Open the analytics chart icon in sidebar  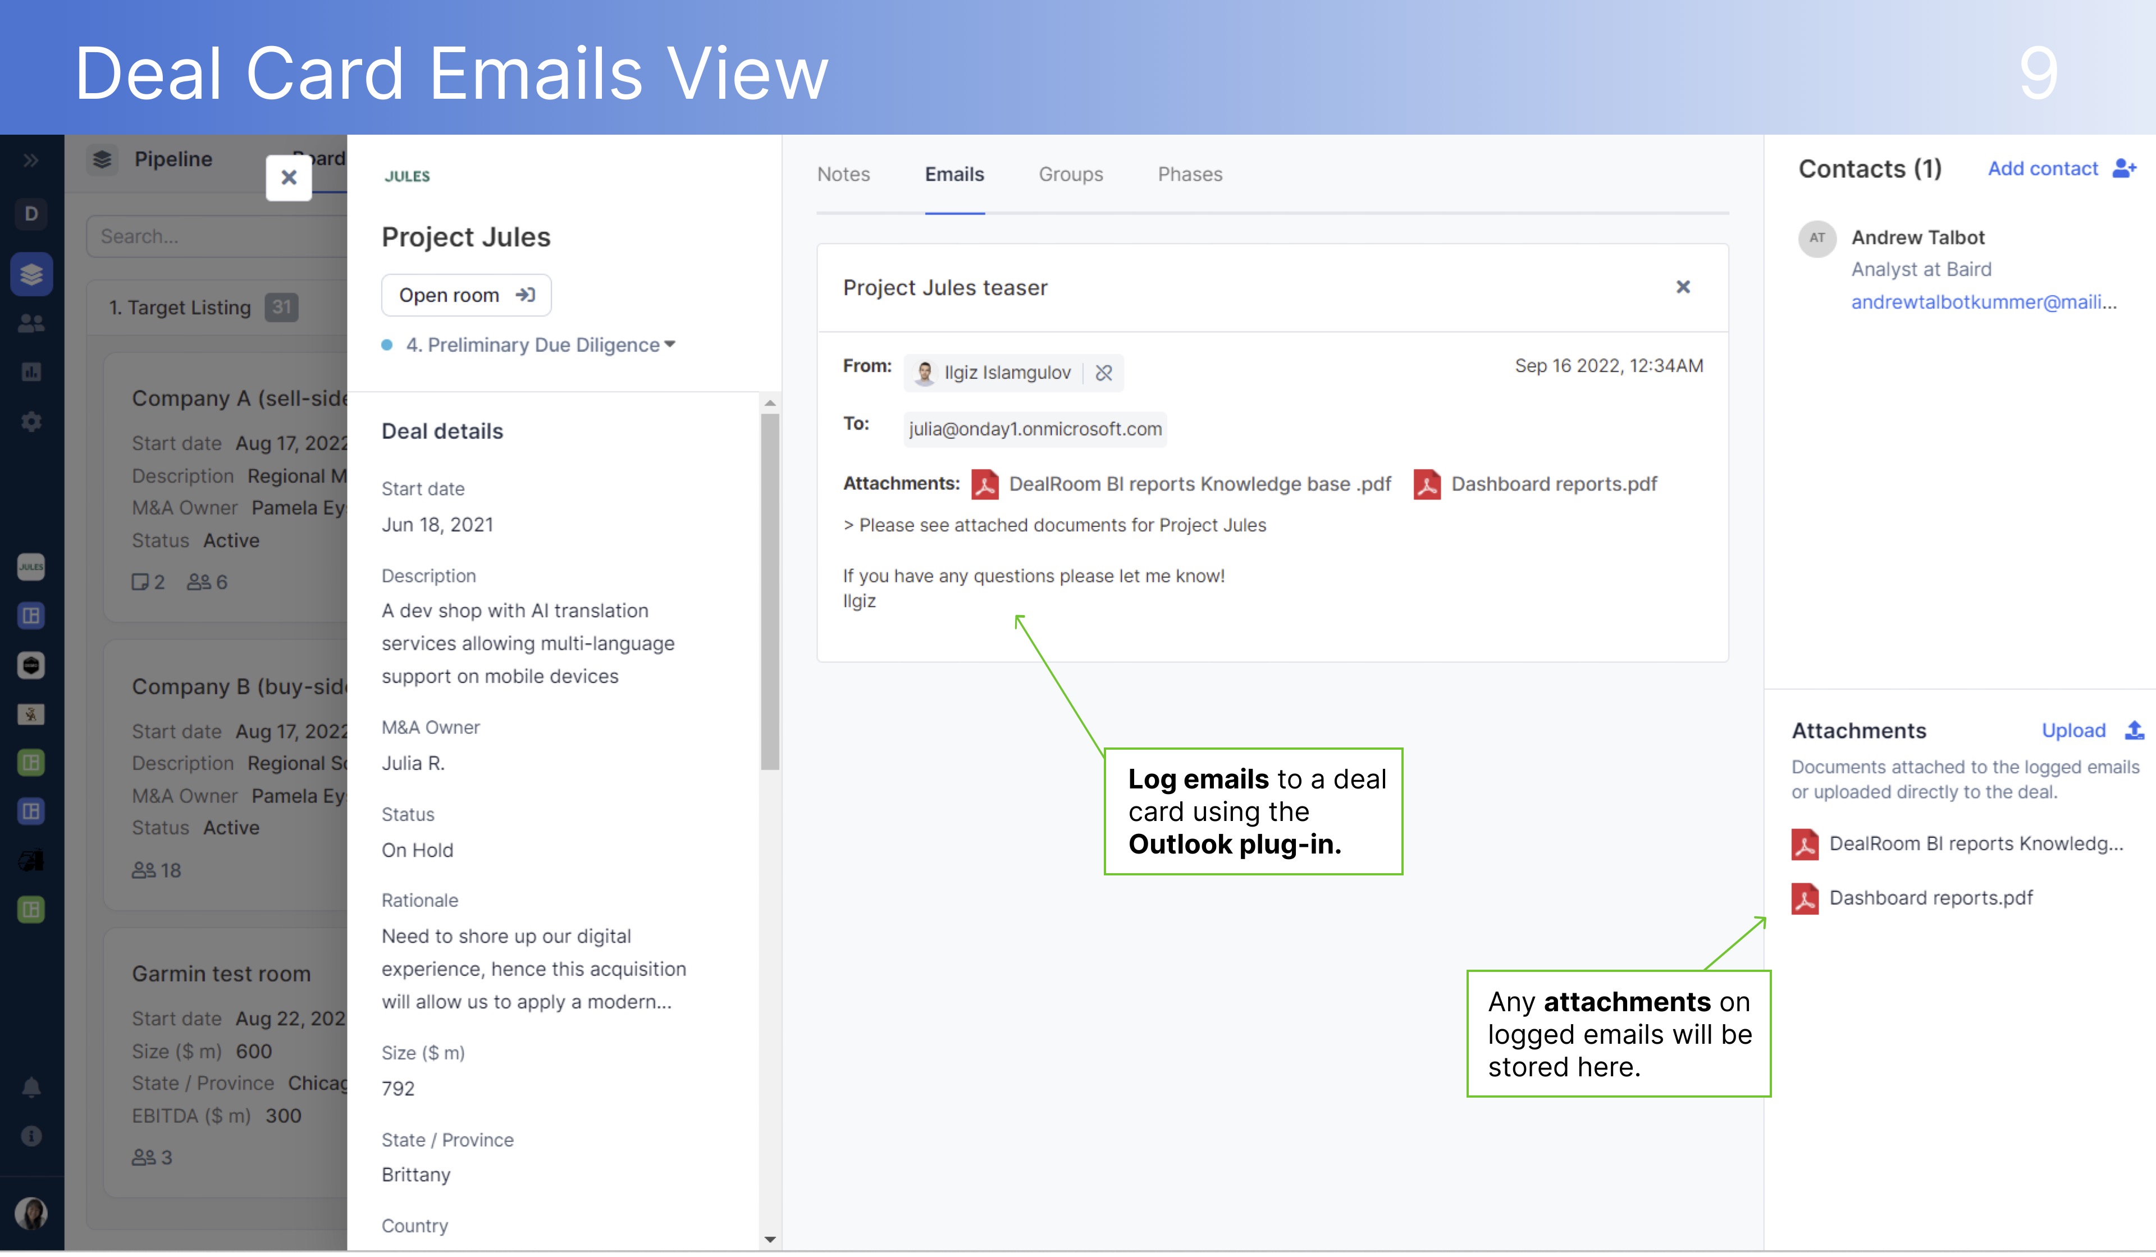31,372
